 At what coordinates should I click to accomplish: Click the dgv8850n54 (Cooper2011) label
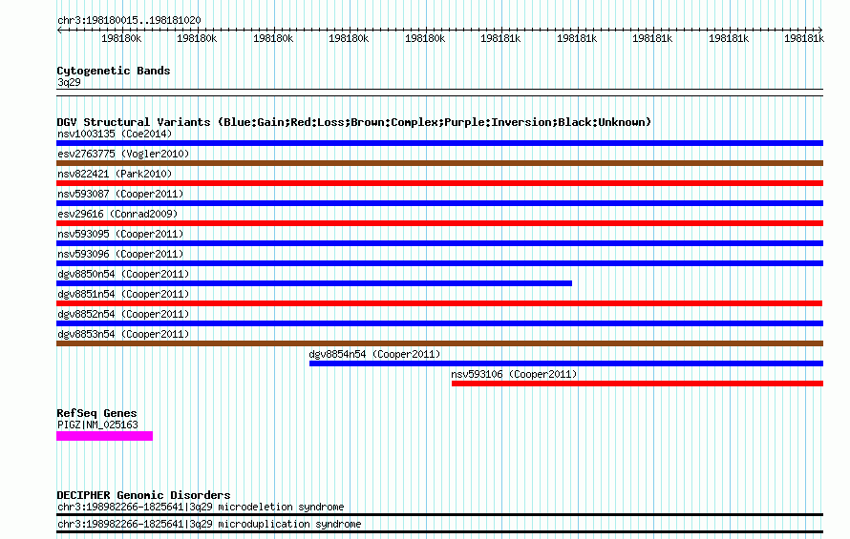pos(123,274)
